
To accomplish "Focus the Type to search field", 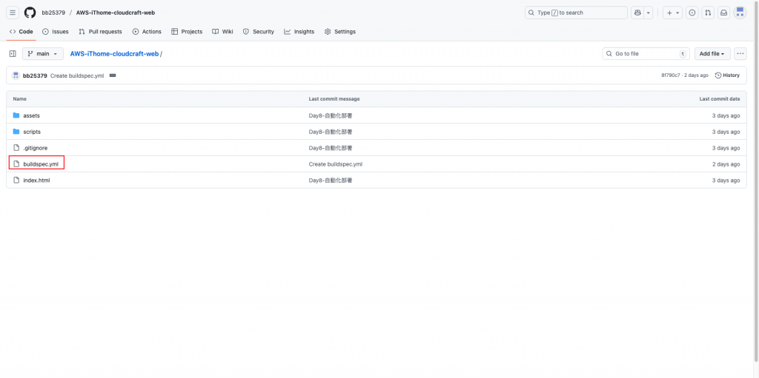I will coord(576,13).
